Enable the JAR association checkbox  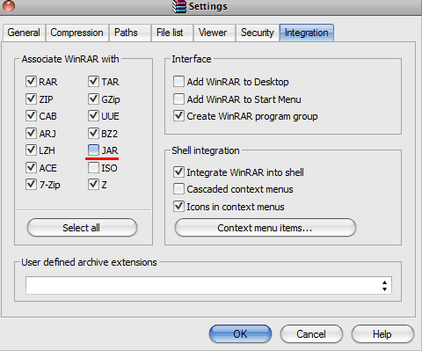pyautogui.click(x=93, y=150)
